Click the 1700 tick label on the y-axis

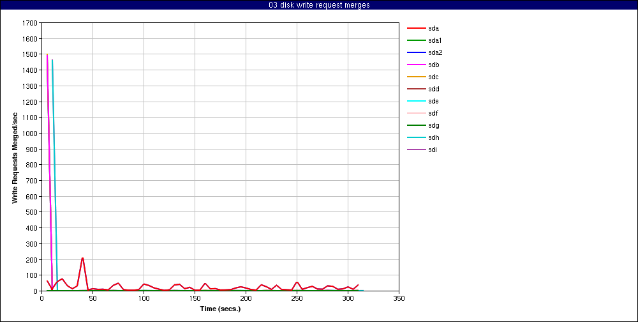pos(29,23)
